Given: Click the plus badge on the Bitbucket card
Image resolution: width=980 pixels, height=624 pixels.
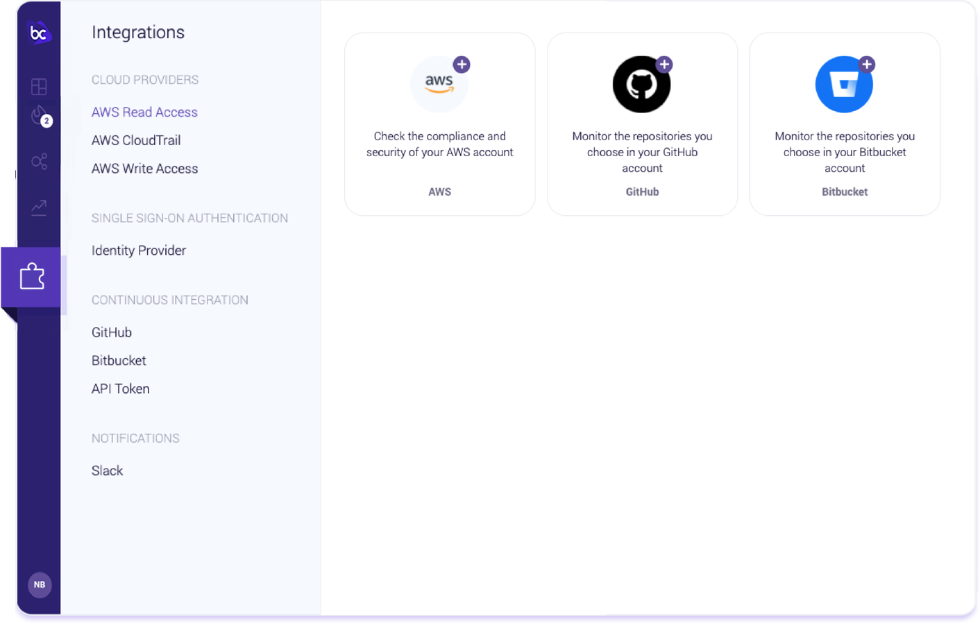Looking at the screenshot, I should [x=867, y=65].
